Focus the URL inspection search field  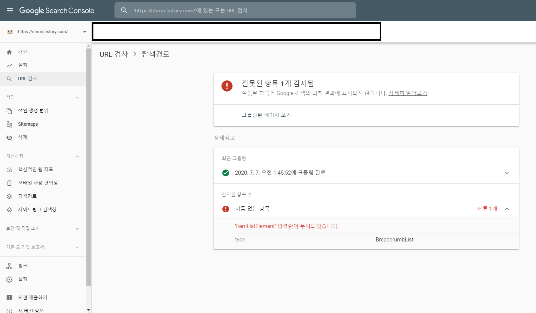[x=235, y=10]
